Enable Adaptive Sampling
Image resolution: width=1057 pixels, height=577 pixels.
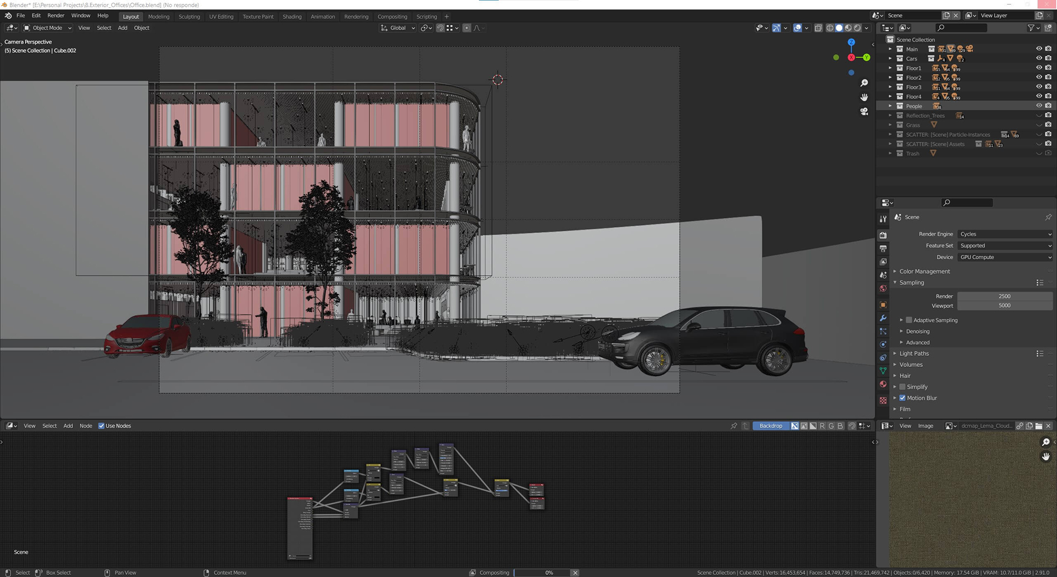pyautogui.click(x=908, y=320)
